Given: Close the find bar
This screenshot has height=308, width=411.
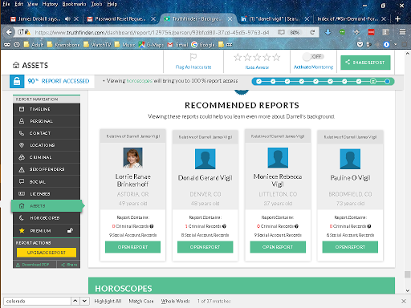Looking at the screenshot, I should [404, 302].
